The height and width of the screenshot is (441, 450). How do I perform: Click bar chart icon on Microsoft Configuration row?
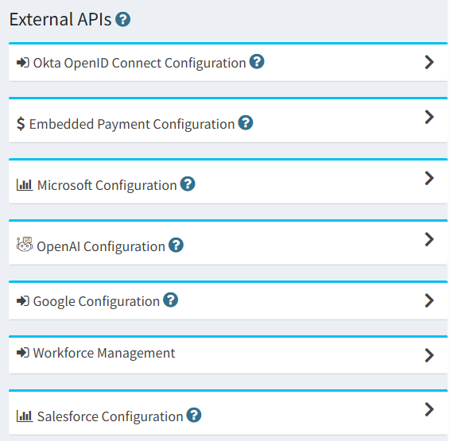point(25,185)
